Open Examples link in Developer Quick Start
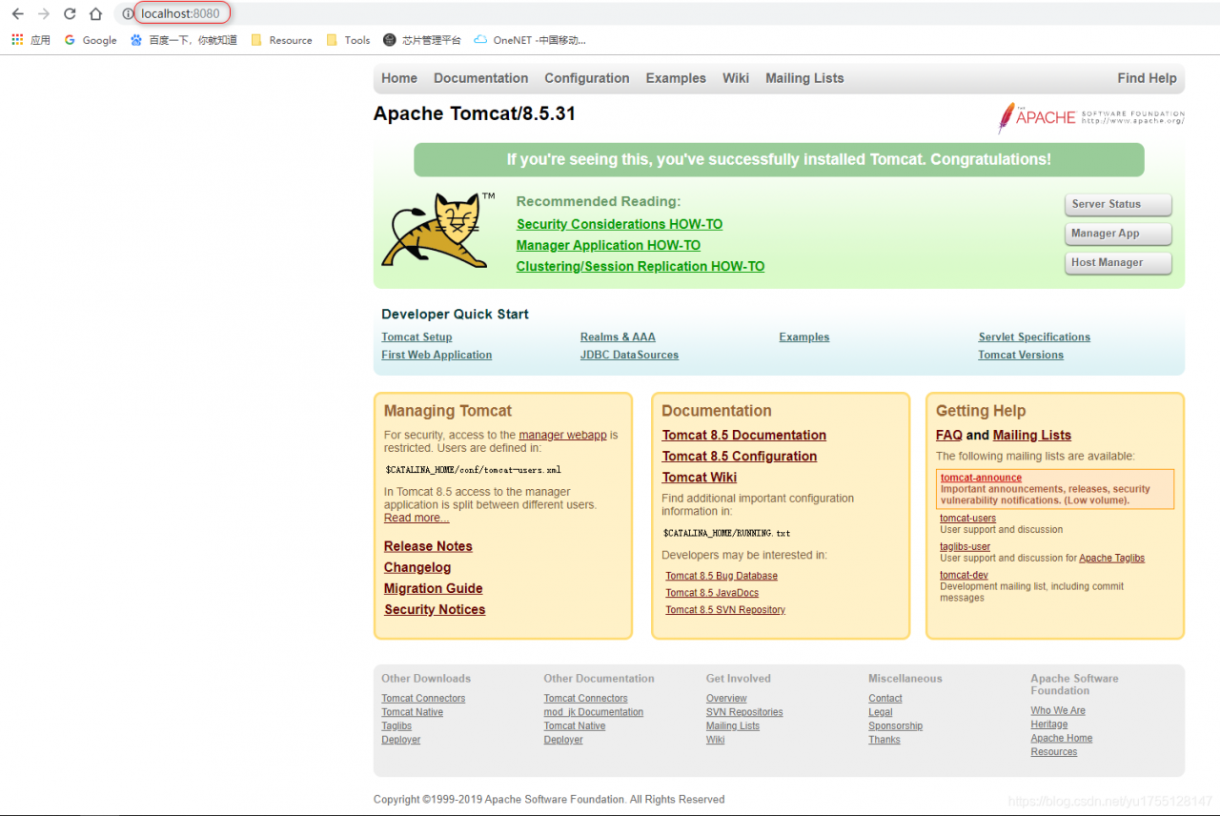Image resolution: width=1220 pixels, height=816 pixels. 804,337
